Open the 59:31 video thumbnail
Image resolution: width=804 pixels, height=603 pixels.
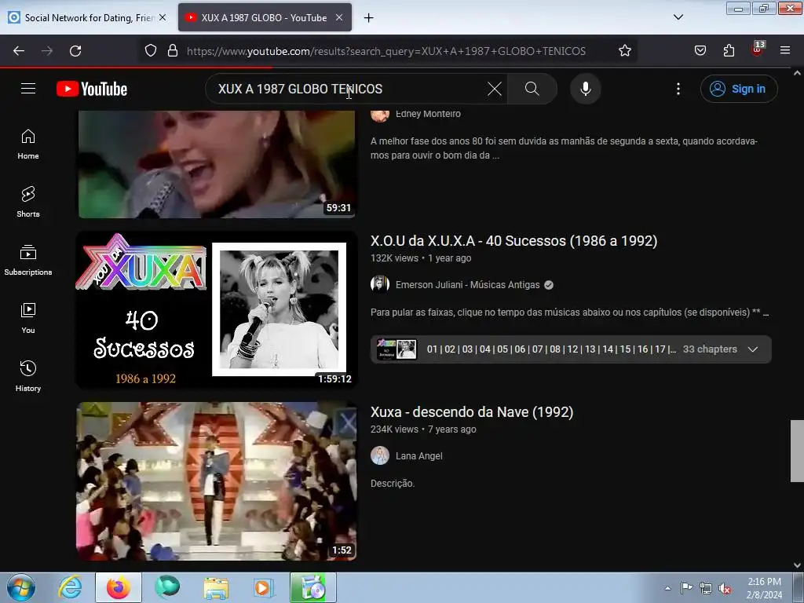(217, 164)
